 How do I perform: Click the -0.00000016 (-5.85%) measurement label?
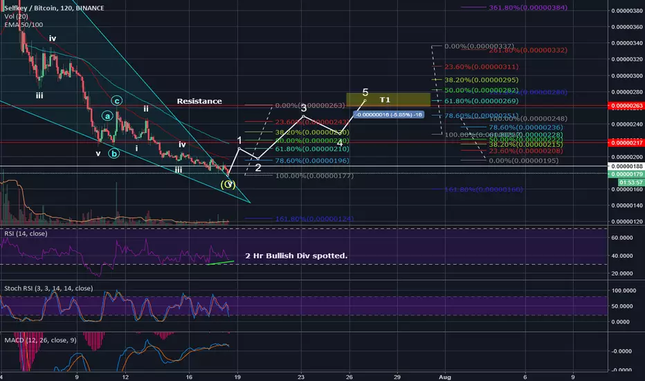tap(389, 114)
